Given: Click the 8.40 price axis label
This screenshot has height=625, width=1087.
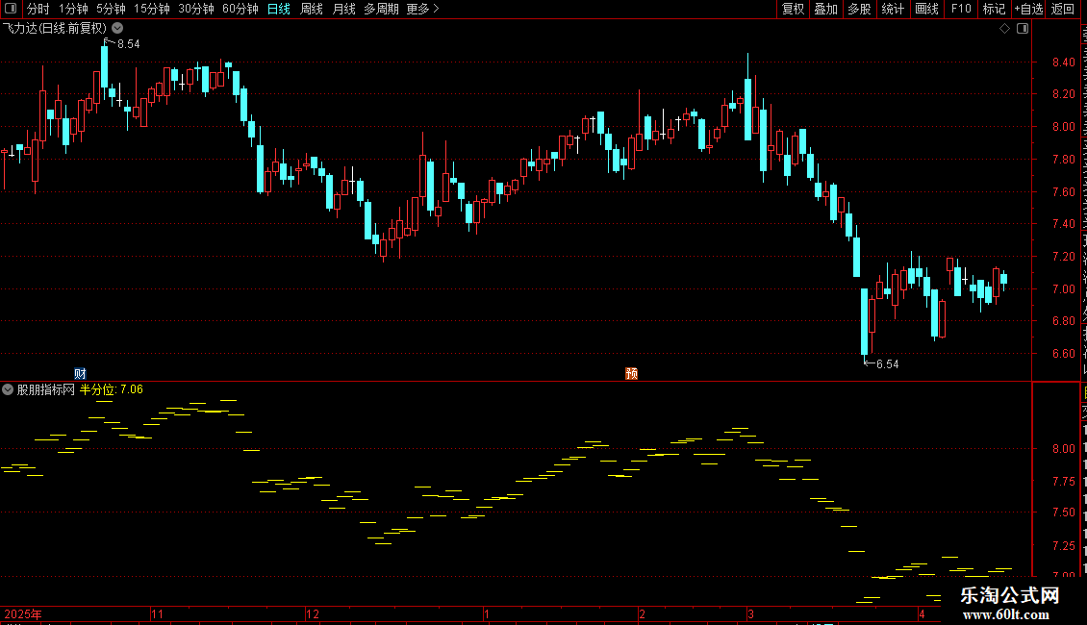Looking at the screenshot, I should tap(1063, 62).
